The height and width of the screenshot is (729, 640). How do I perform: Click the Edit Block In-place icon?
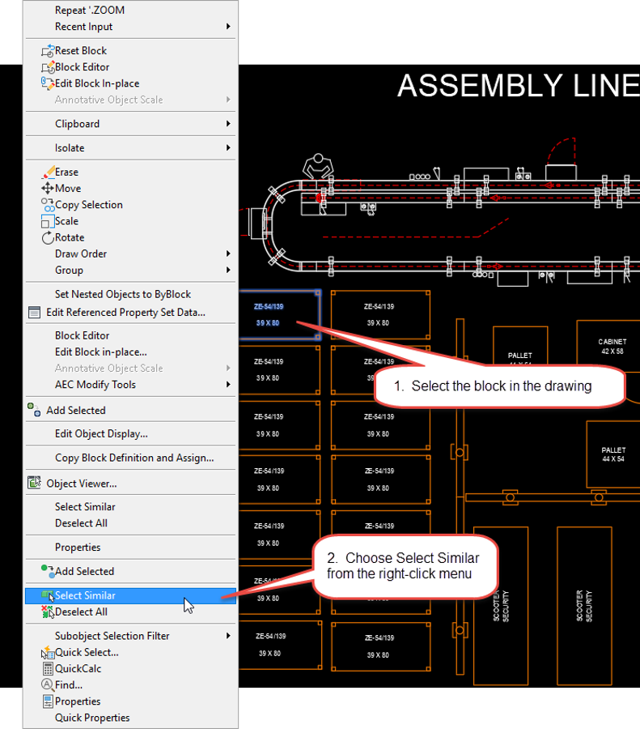[48, 83]
